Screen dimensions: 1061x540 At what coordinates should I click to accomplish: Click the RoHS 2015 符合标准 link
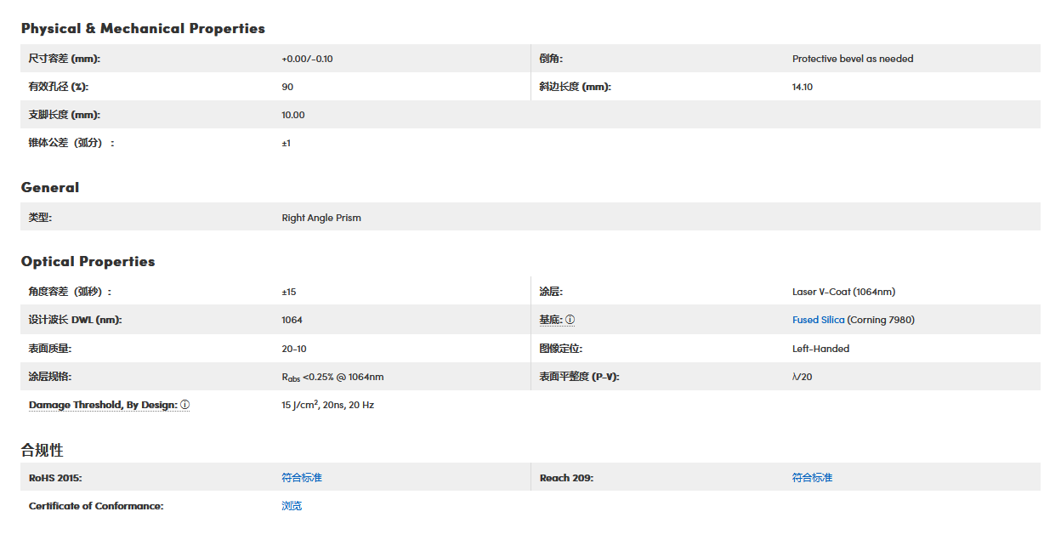click(x=302, y=478)
